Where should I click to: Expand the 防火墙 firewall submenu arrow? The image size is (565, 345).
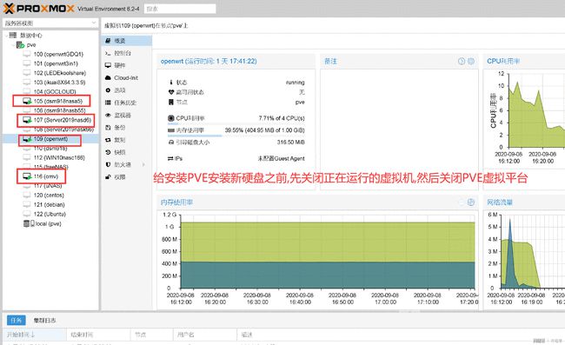tap(143, 164)
